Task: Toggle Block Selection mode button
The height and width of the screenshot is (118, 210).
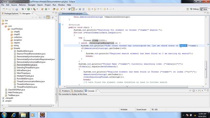Action: 80,9
